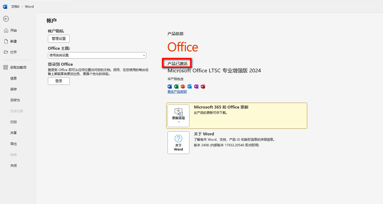The image size is (383, 204).
Task: Click the 版本 2408 version info text
Action: point(226,145)
